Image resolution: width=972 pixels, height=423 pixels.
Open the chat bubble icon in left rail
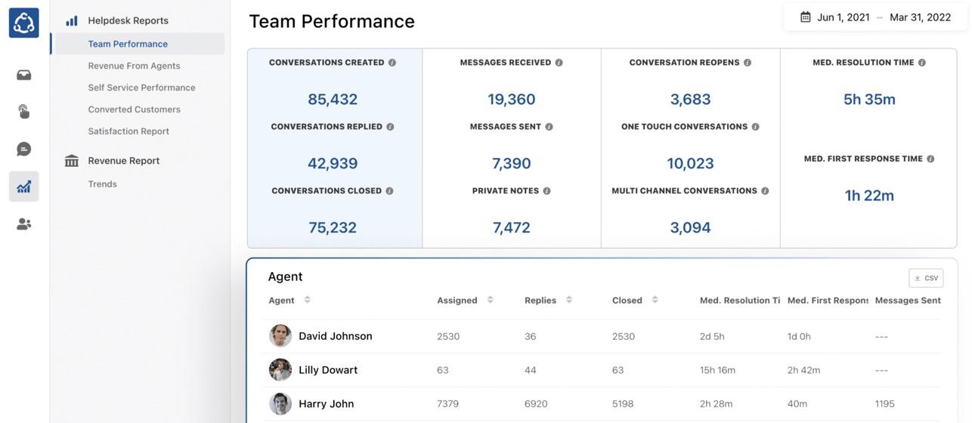(23, 149)
